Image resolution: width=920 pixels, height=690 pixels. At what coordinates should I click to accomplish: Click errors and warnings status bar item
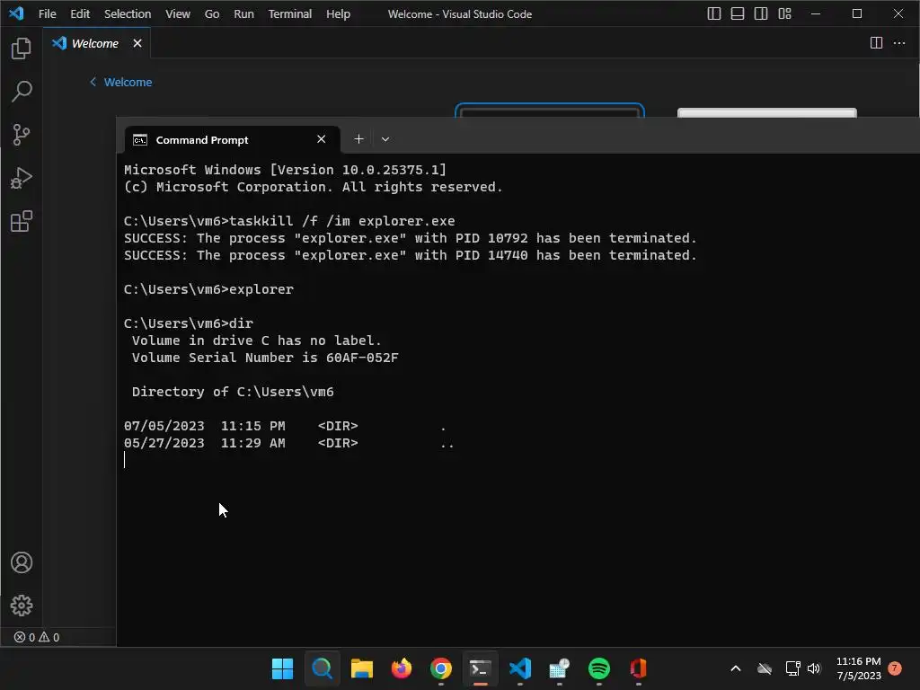(36, 637)
